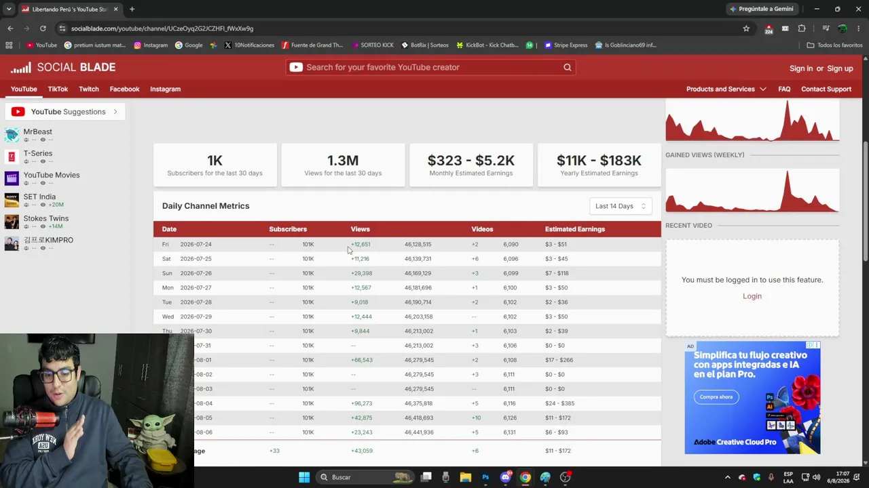The width and height of the screenshot is (869, 488).
Task: Open the KIMPRO channel suggestion
Action: tap(48, 240)
